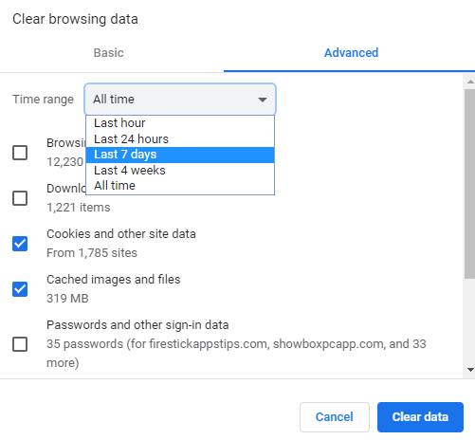Switch to the Basic tab
This screenshot has width=475, height=440.
point(109,53)
